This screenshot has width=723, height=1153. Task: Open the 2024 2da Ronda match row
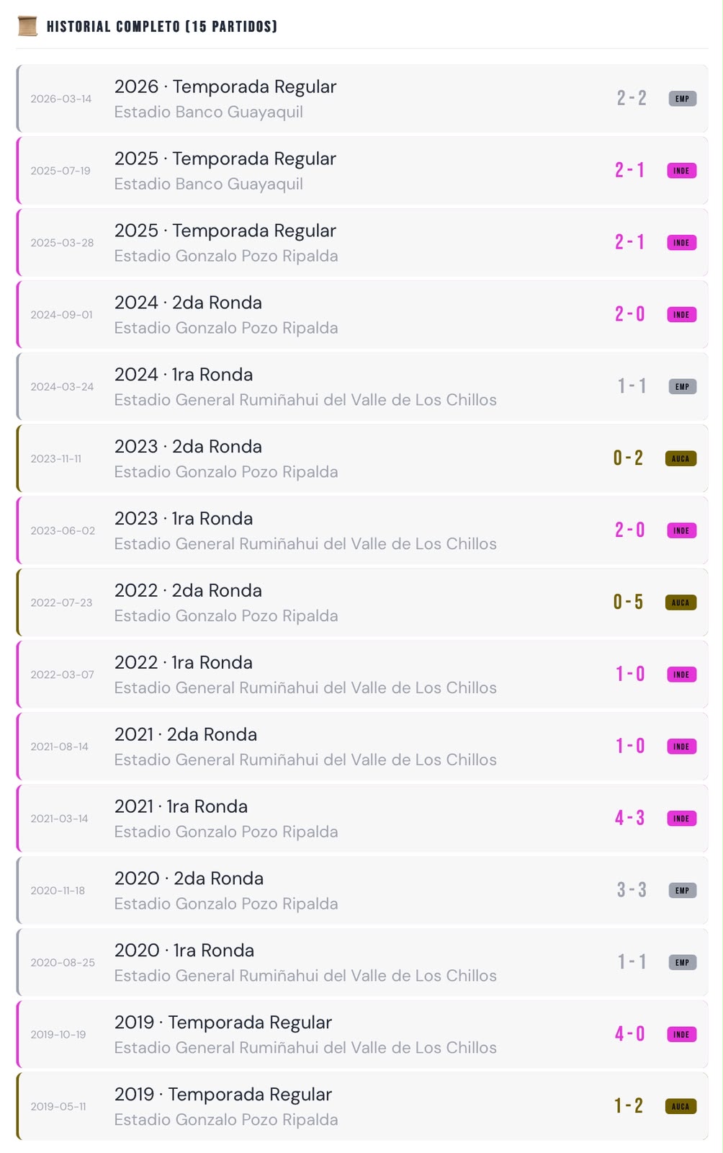point(362,315)
